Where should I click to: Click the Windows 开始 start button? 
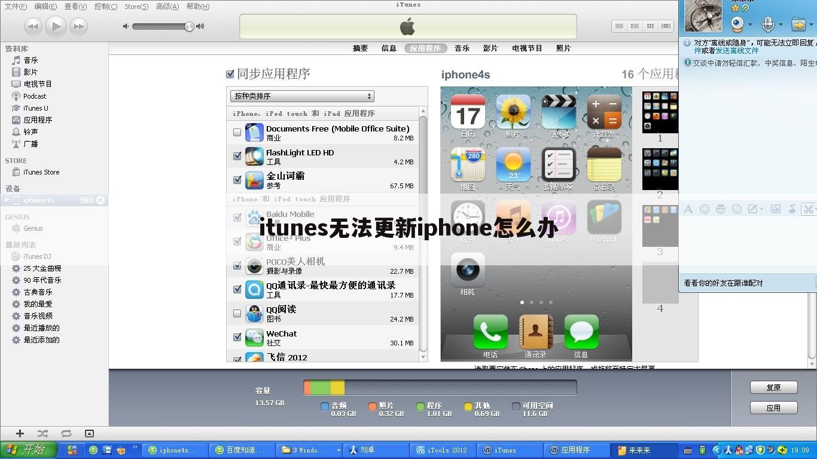[29, 450]
